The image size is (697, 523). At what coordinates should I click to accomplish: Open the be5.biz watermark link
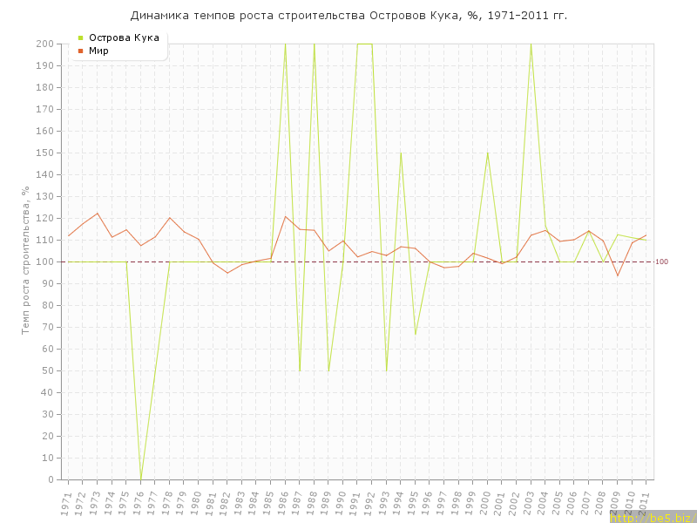pos(653,518)
